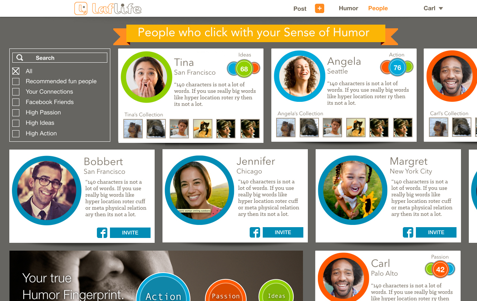Open first thumbnail in Tina's Collection

click(x=133, y=129)
